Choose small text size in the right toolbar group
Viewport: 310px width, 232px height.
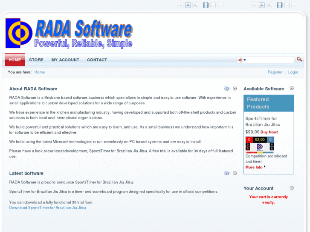click(254, 5)
